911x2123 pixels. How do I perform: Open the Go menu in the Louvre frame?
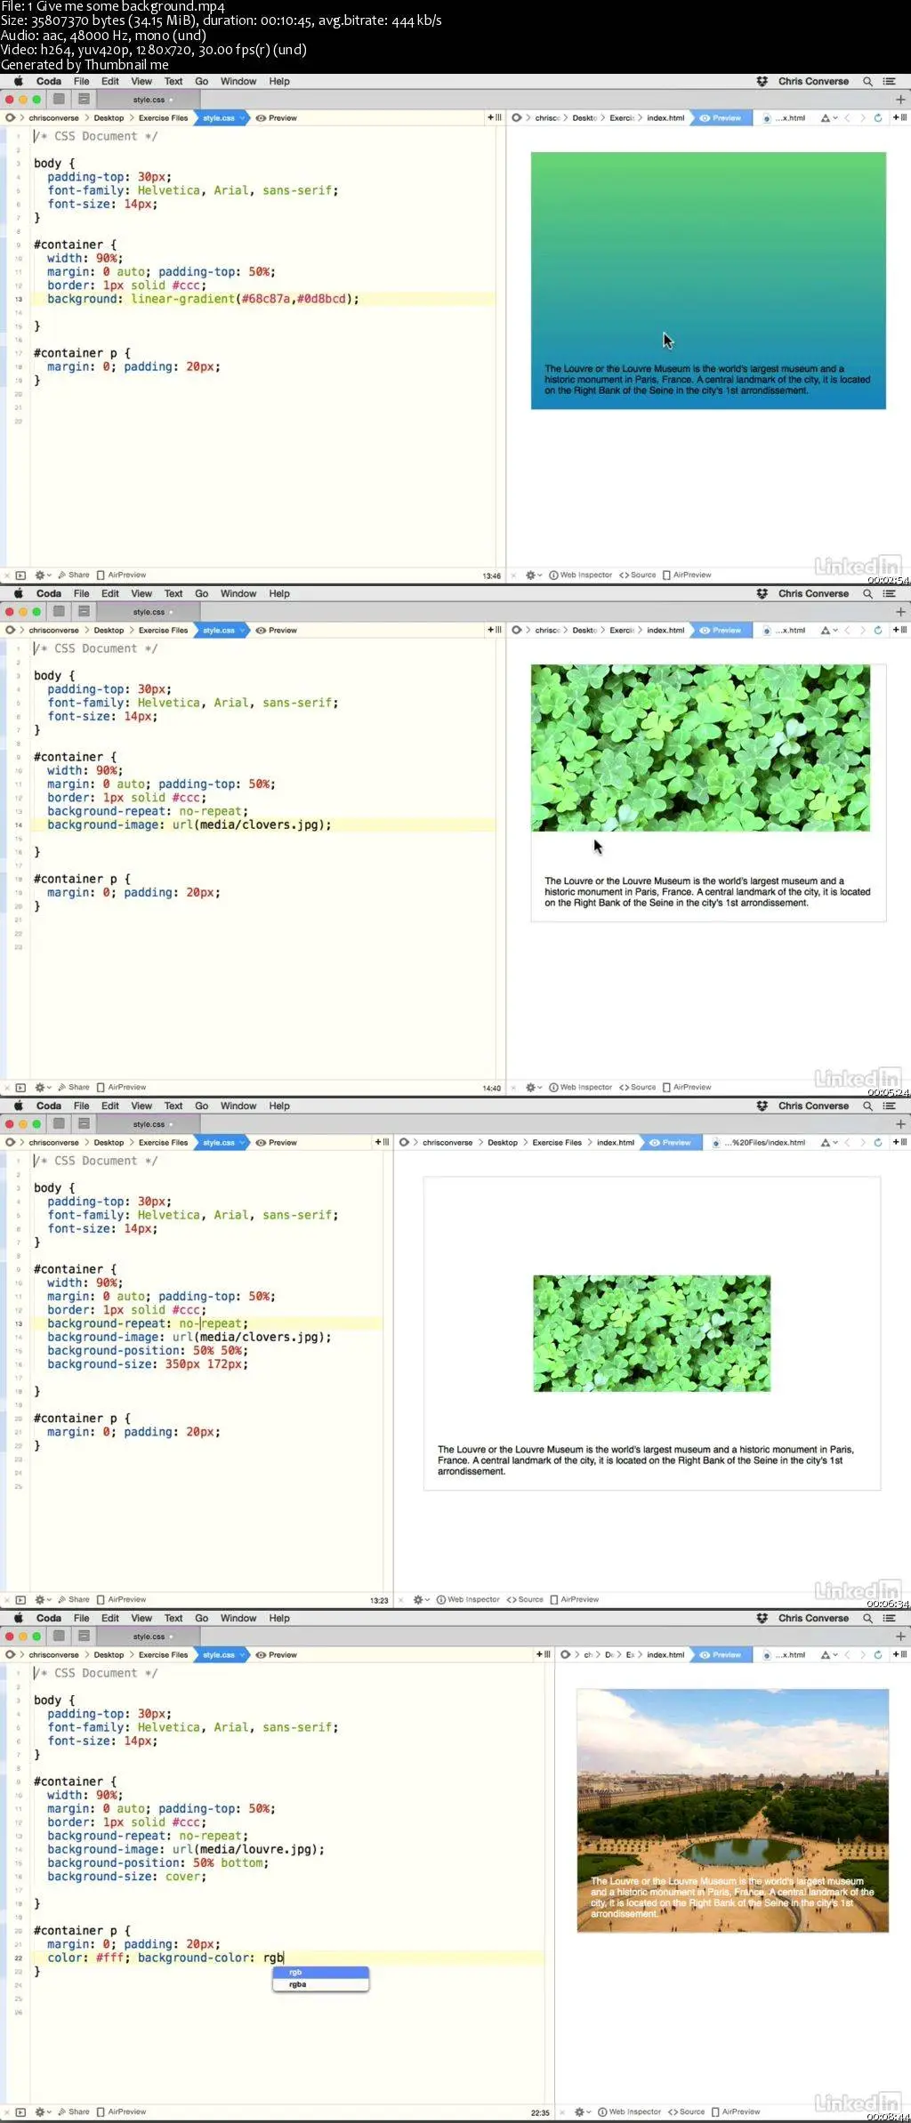pos(202,1618)
